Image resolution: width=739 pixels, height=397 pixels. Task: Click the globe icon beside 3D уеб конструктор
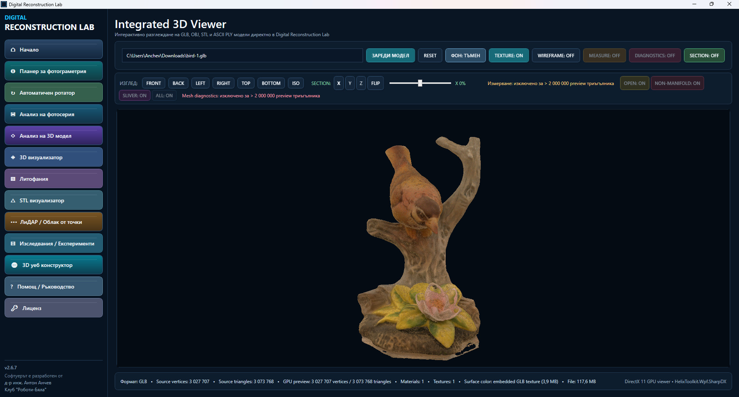coord(14,265)
